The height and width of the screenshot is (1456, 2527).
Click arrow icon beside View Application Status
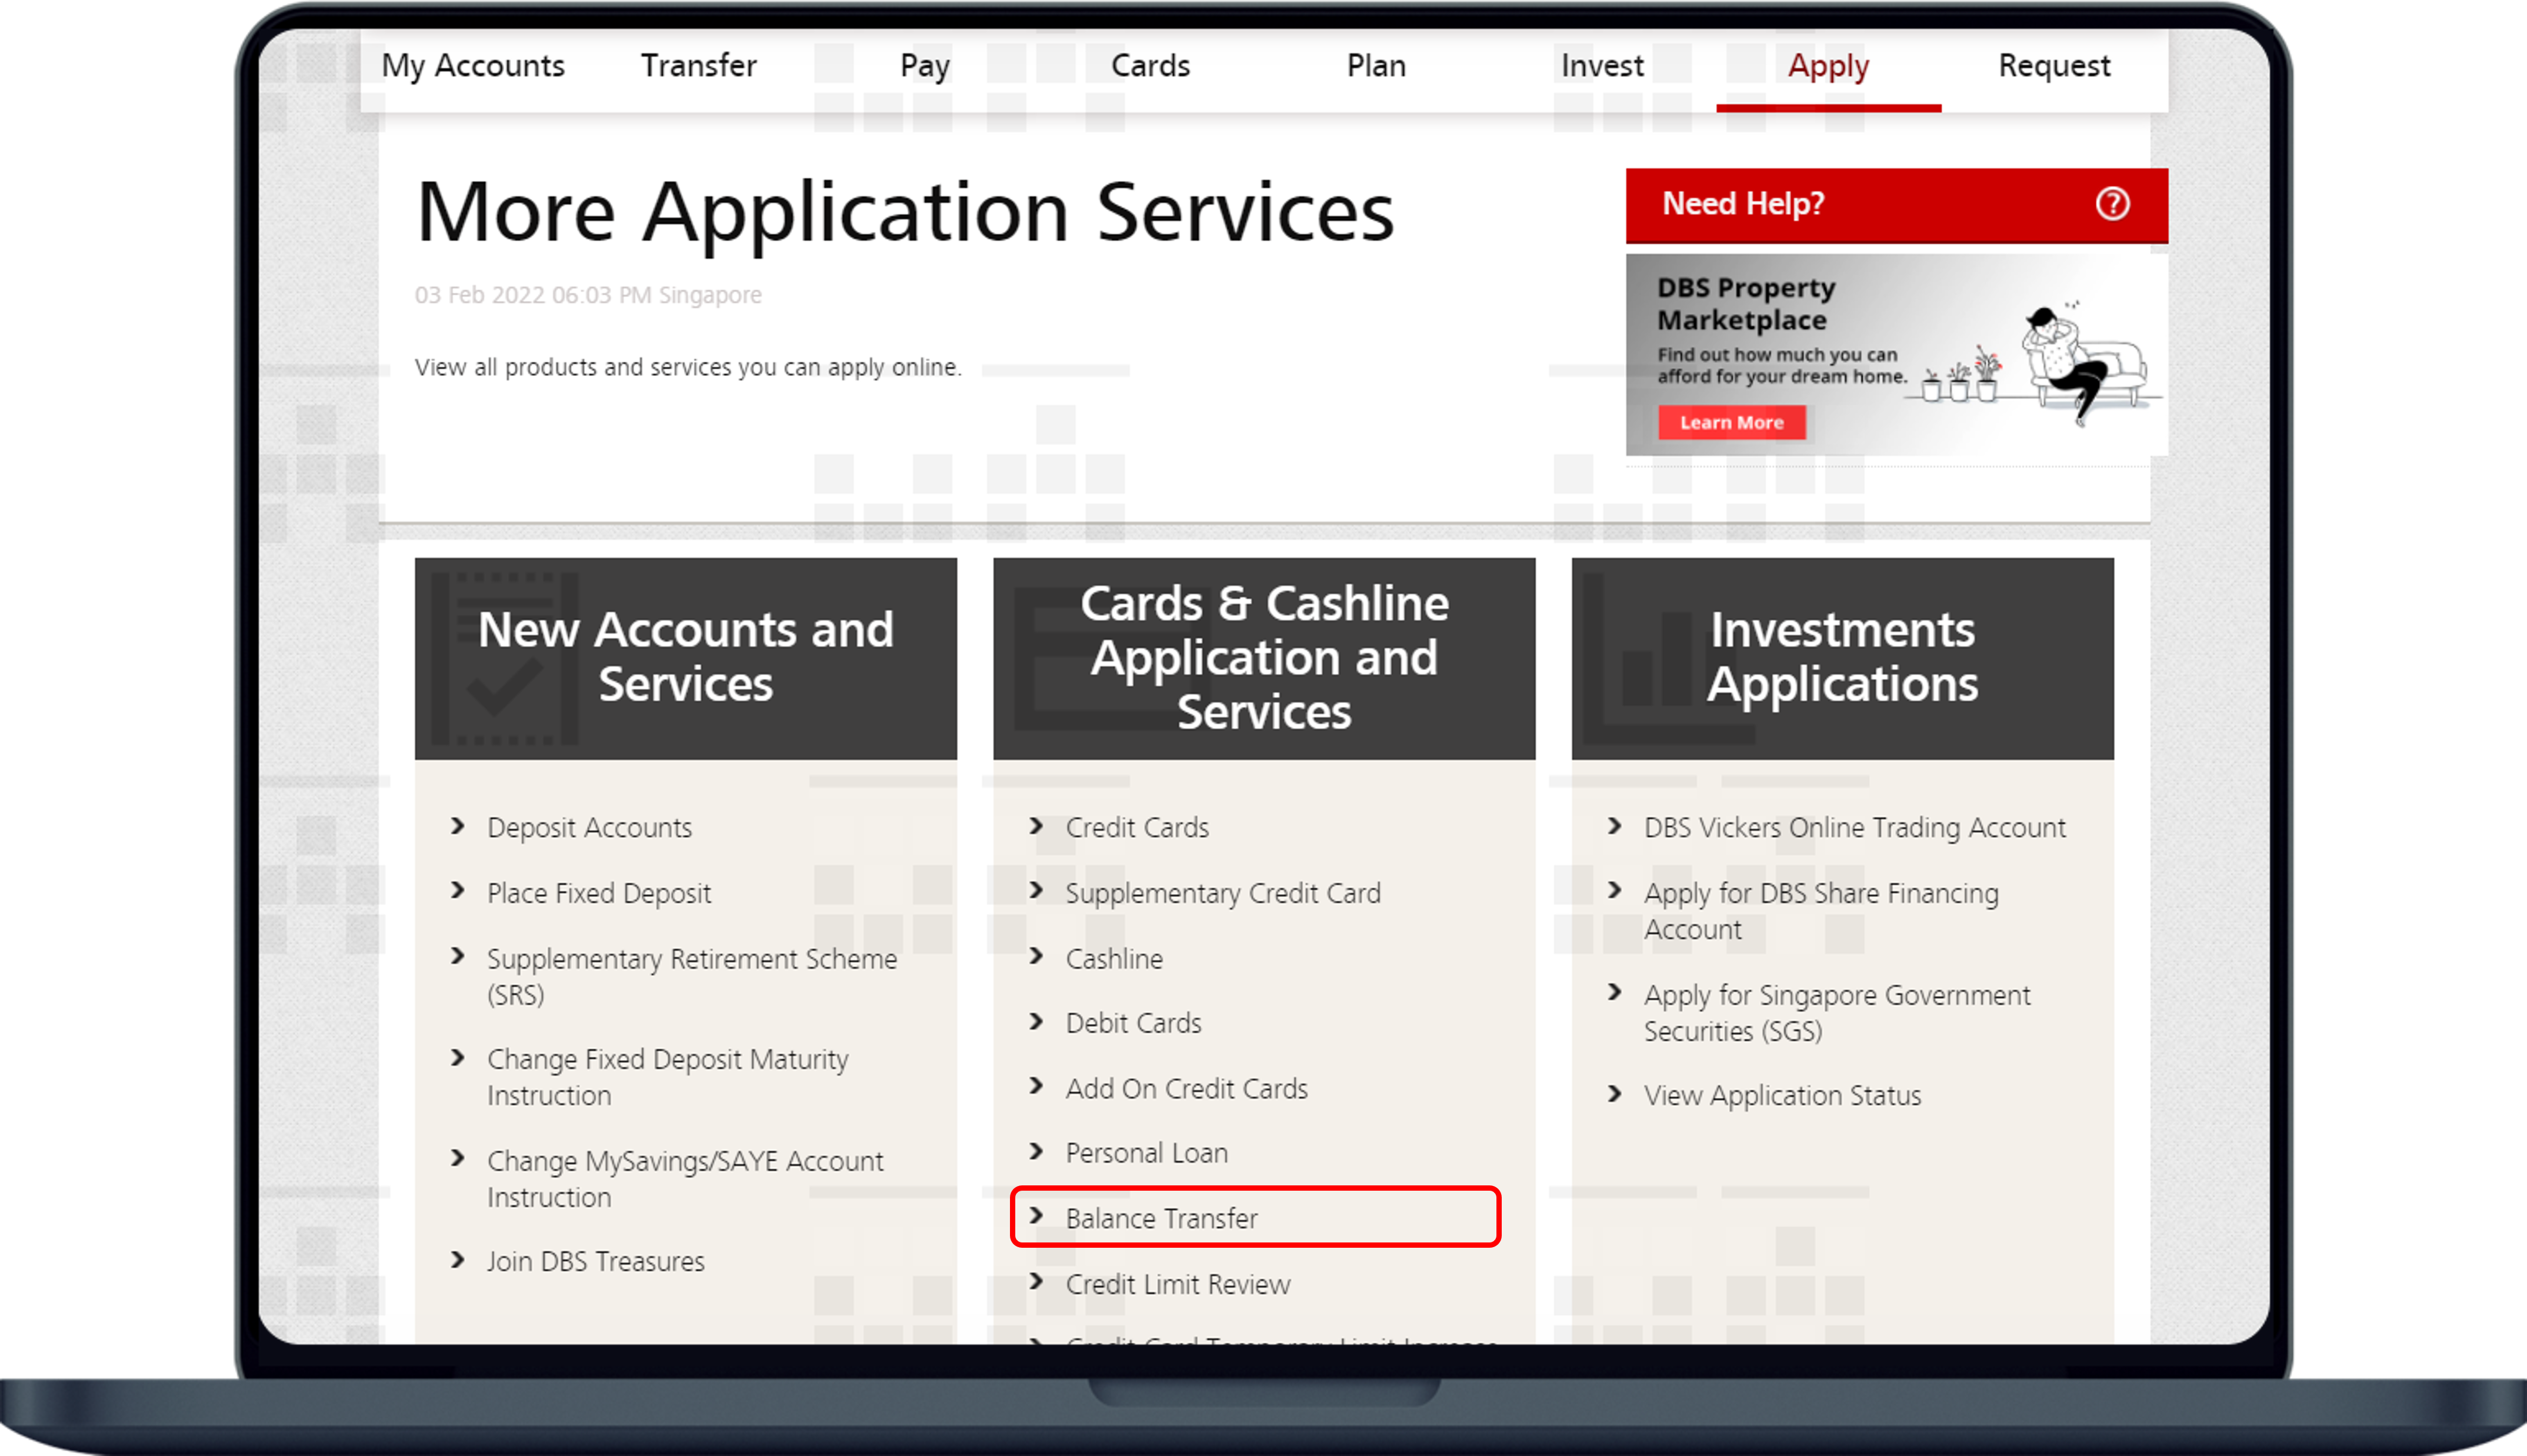[1614, 1094]
